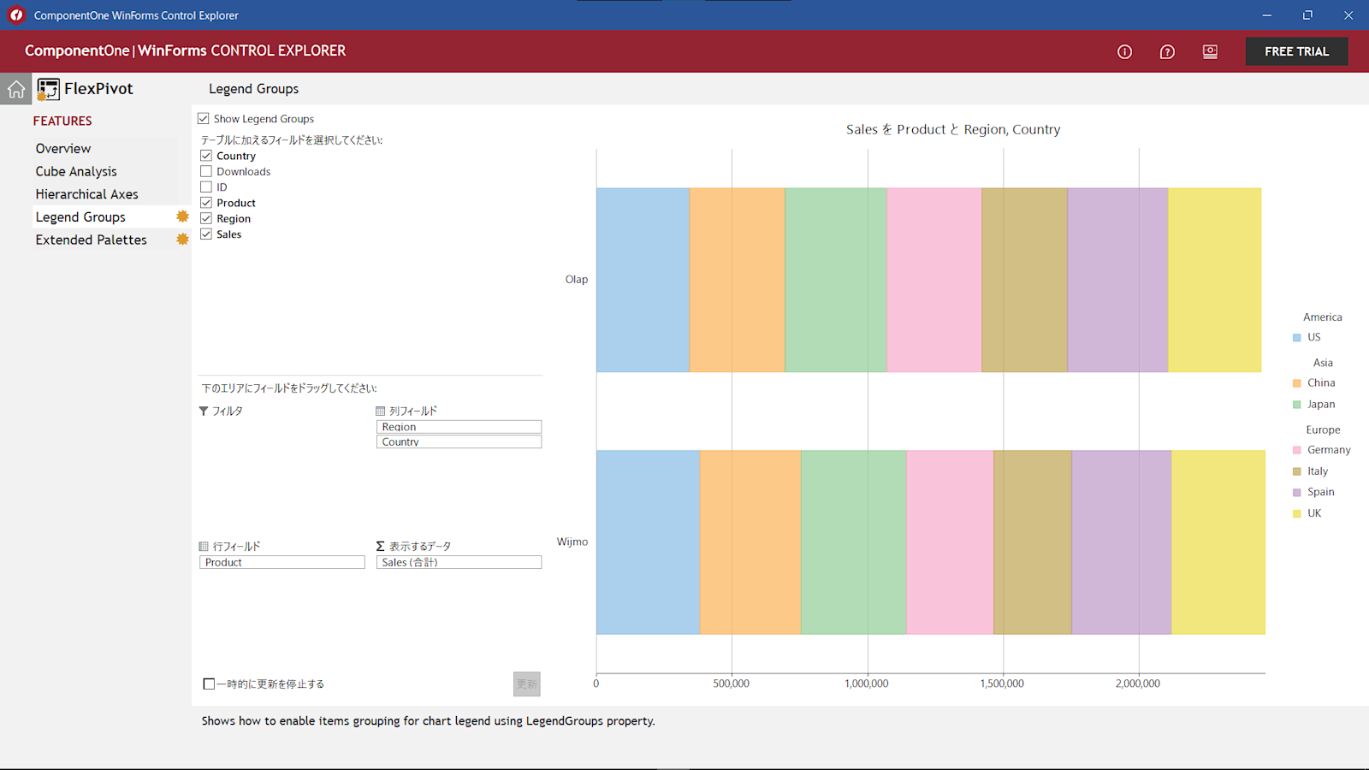Uncheck the Product field checkbox
Image resolution: width=1369 pixels, height=770 pixels.
point(206,203)
